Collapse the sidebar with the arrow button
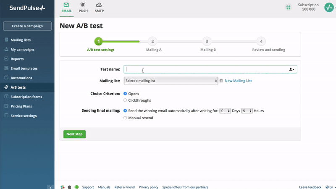 (50, 187)
